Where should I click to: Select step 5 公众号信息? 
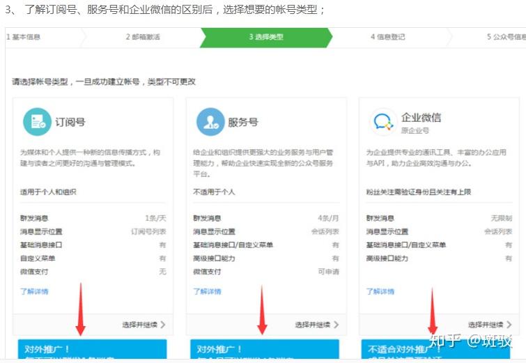[x=506, y=37]
